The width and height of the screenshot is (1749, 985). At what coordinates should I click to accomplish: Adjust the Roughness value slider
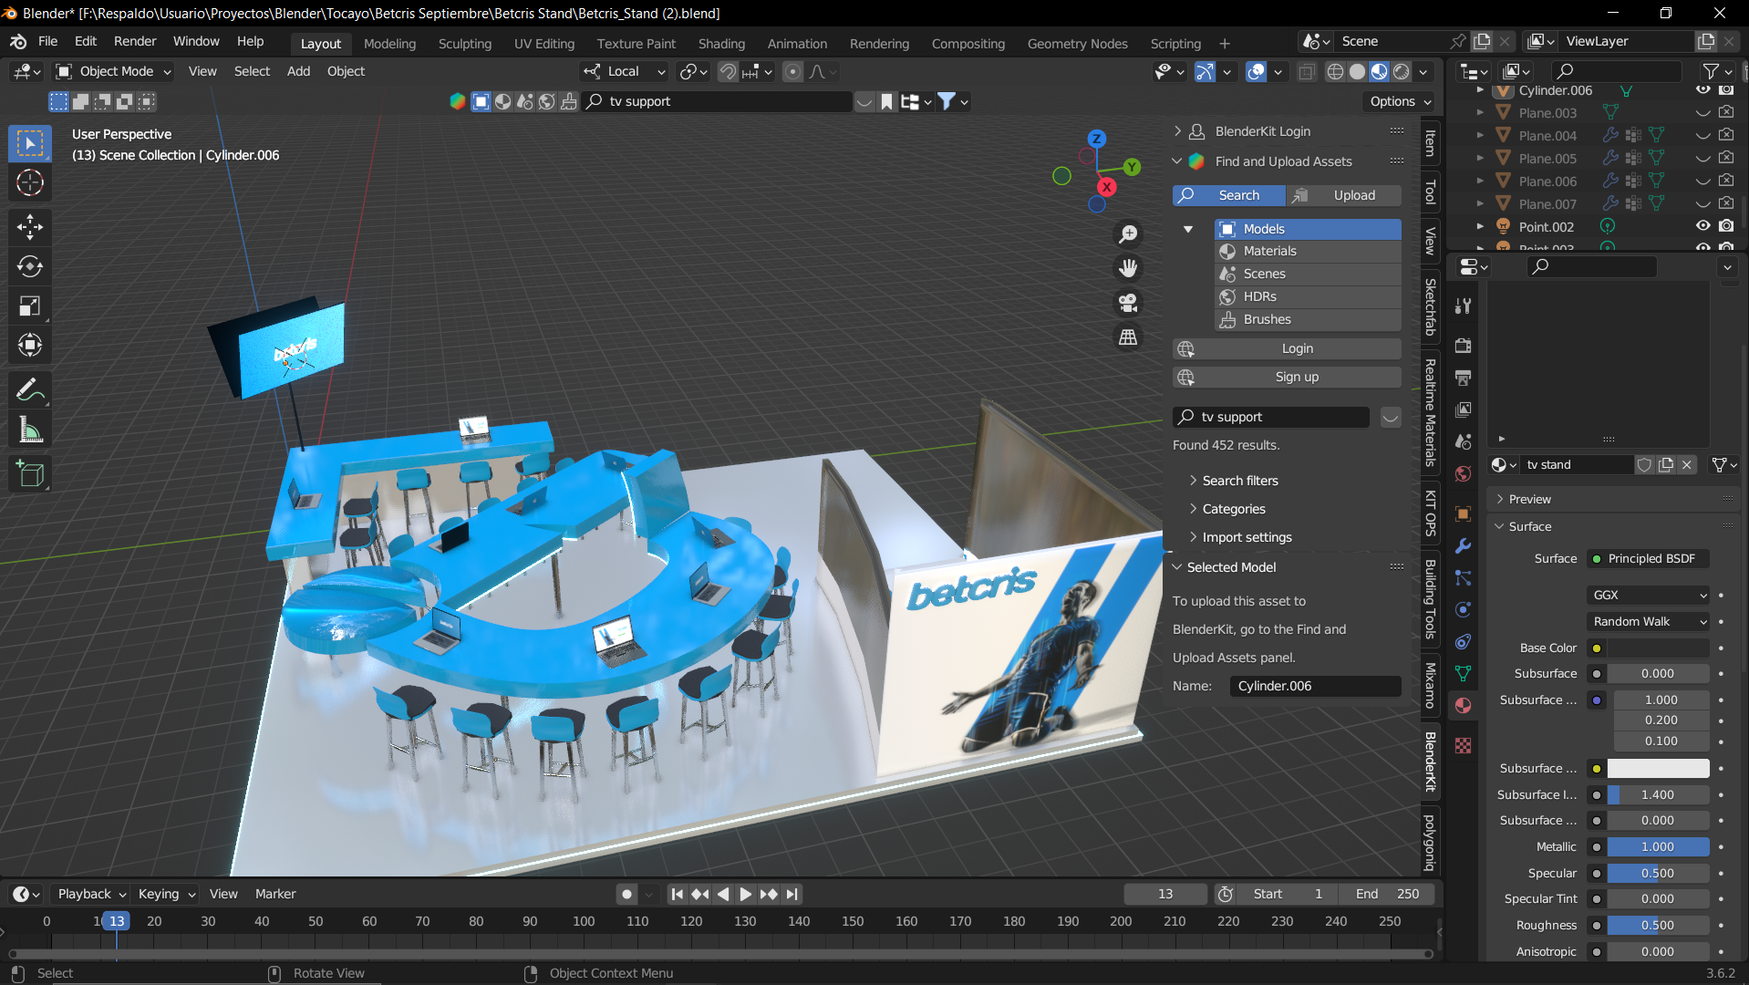pos(1658,926)
